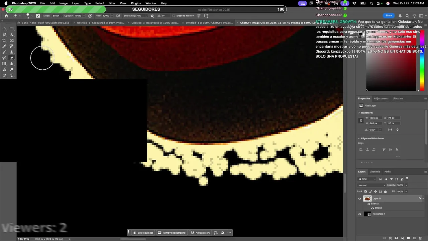Image resolution: width=428 pixels, height=241 pixels.
Task: Open the Layer menu
Action: click(x=76, y=3)
